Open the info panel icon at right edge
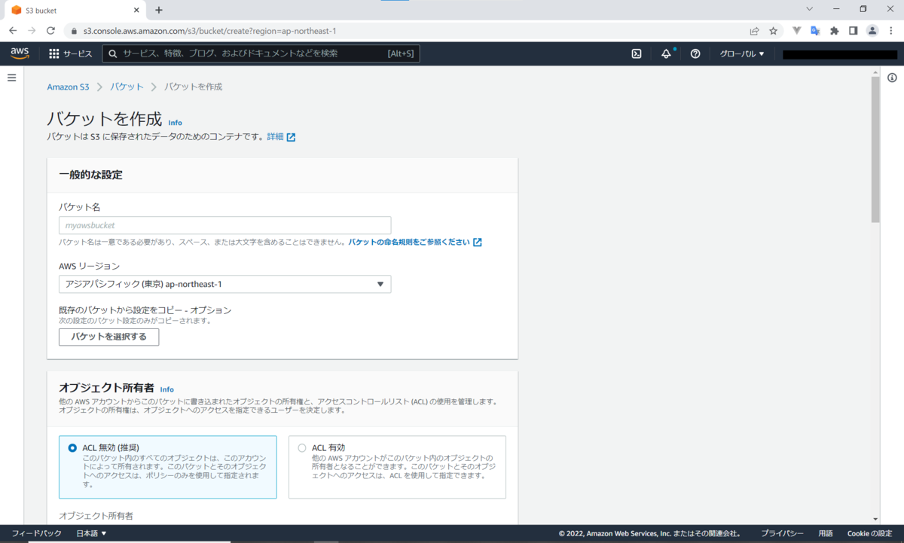 [892, 78]
